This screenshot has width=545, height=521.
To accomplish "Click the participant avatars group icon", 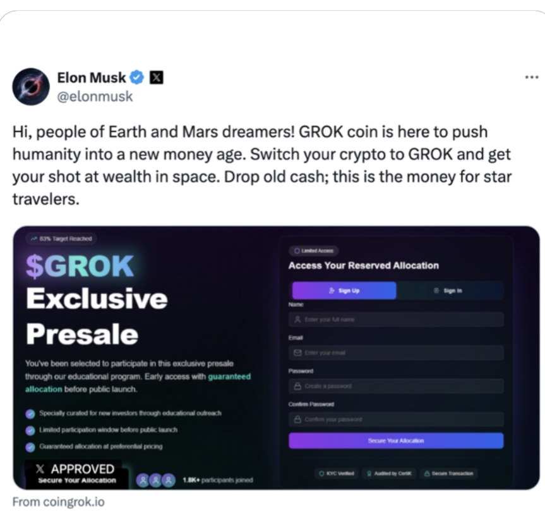I will 155,480.
